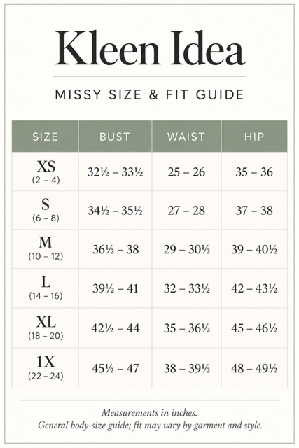
Task: Click the 1X (22 – 24) size cell
Action: [x=45, y=368]
